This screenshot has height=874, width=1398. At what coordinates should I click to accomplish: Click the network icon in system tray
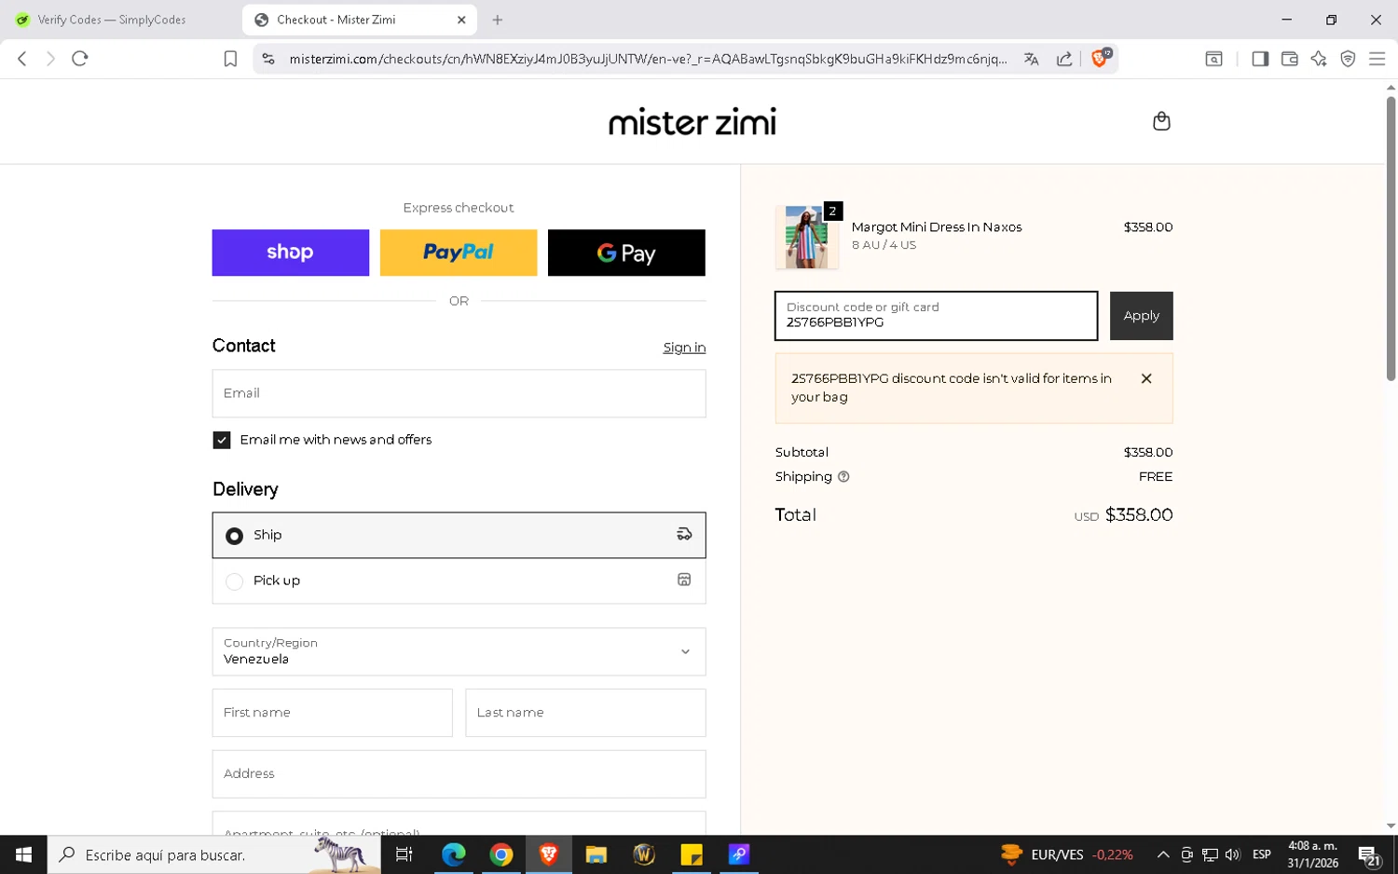(x=1210, y=854)
